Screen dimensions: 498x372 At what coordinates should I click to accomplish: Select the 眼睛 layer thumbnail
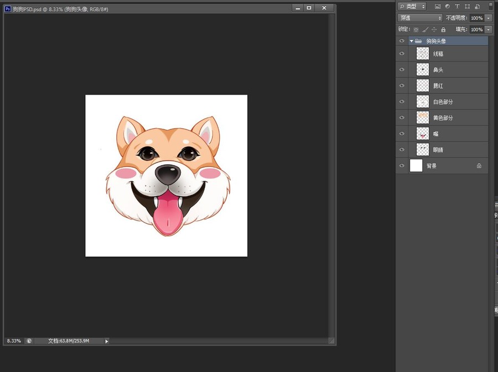tap(423, 149)
